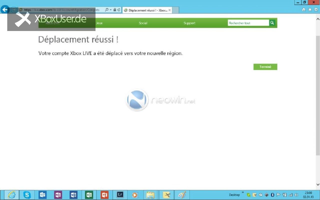Click the volume speaker icon in the tray
Image resolution: width=320 pixels, height=200 pixels.
pos(296,195)
